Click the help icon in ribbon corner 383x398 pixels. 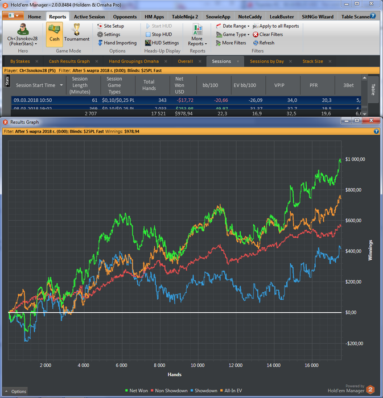373,16
